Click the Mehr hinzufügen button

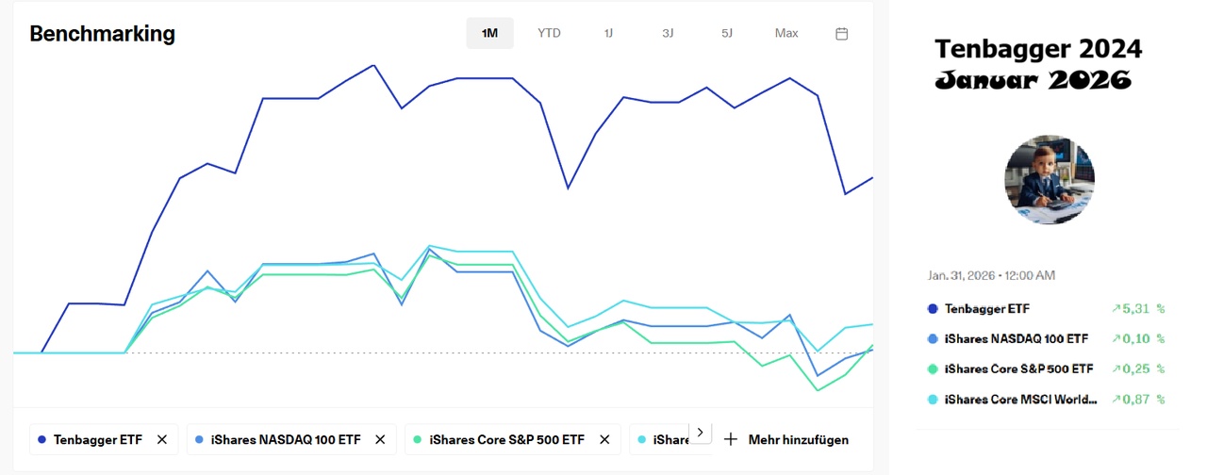pos(798,439)
